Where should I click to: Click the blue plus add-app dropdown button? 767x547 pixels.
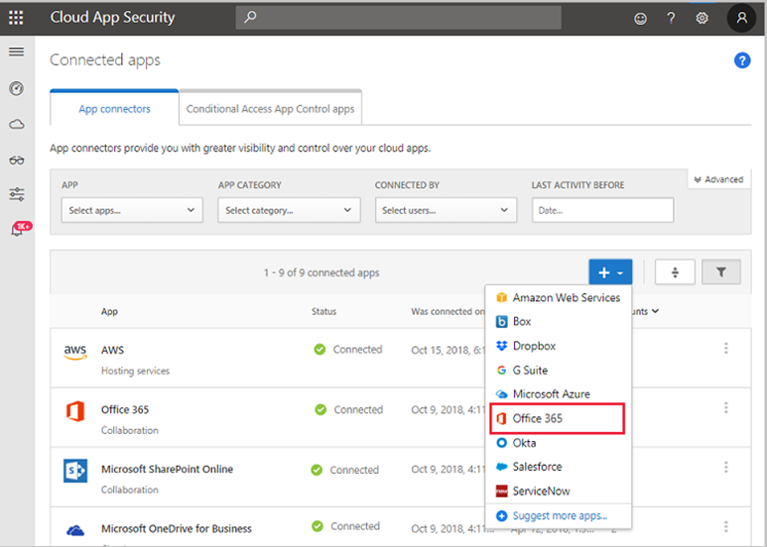(610, 273)
